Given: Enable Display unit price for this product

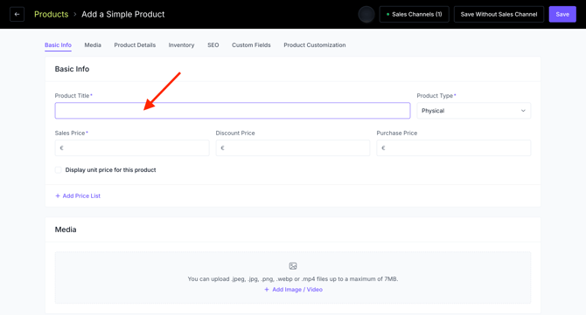Looking at the screenshot, I should coord(59,169).
